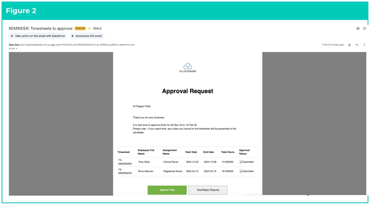Click the Assignment Name column header
The width and height of the screenshot is (370, 204).
pyautogui.click(x=170, y=152)
